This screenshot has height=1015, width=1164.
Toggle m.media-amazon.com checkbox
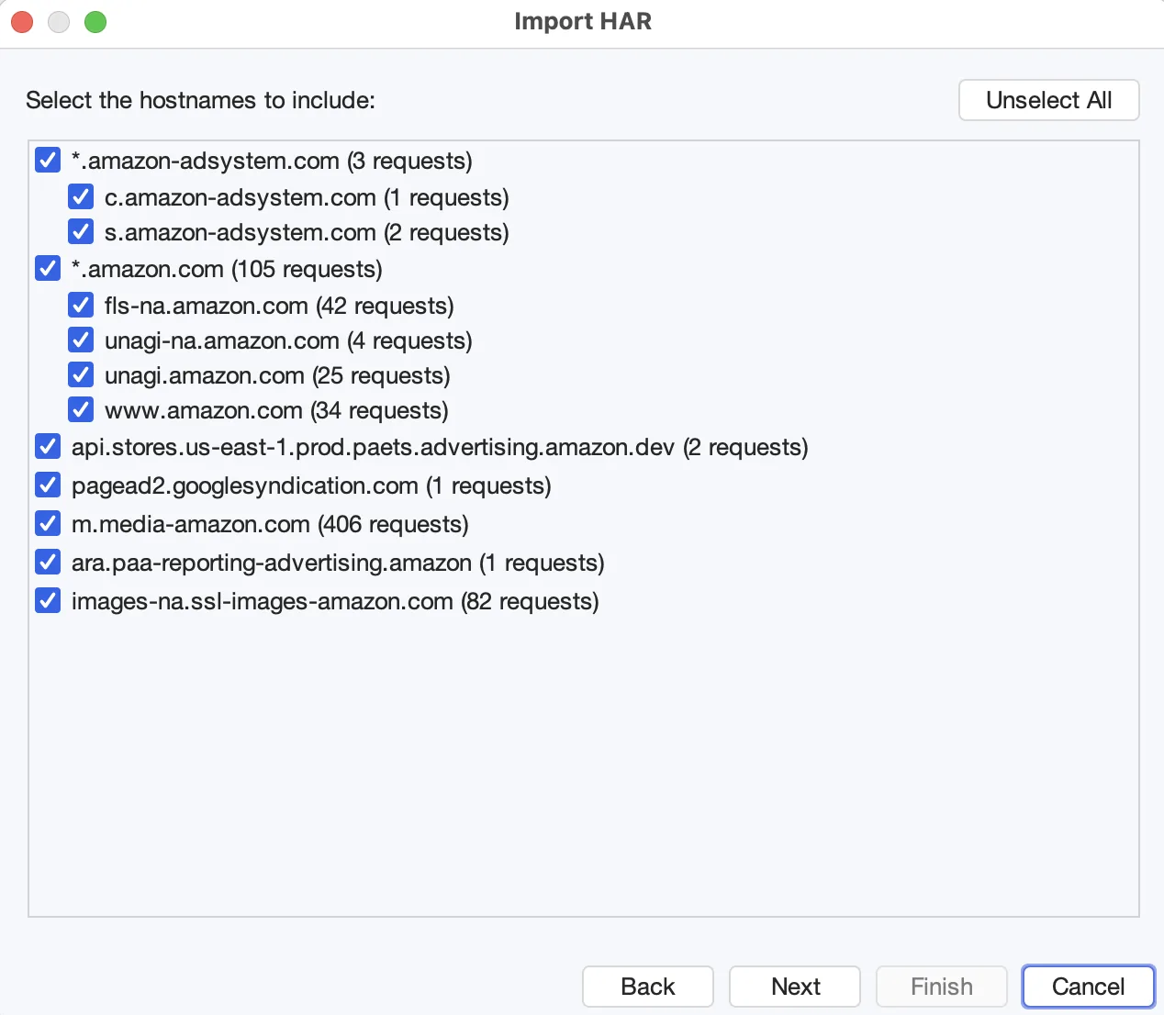click(48, 524)
